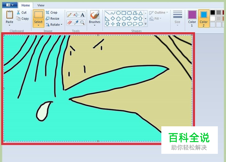Click the Crop button
226x162 pixels.
pyautogui.click(x=52, y=12)
